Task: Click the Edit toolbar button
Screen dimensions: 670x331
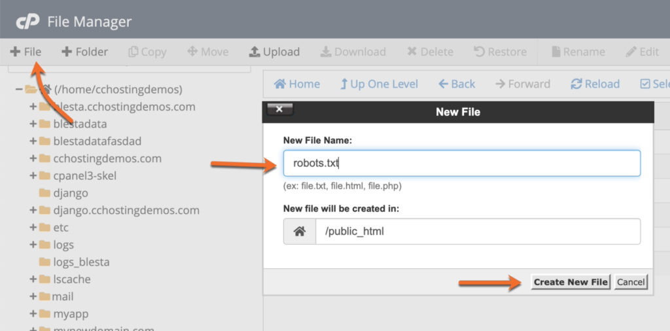Action: (x=643, y=52)
